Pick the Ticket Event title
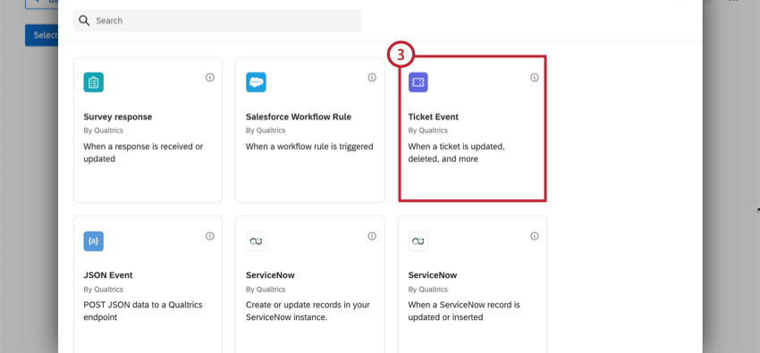Image resolution: width=760 pixels, height=353 pixels. (x=434, y=117)
